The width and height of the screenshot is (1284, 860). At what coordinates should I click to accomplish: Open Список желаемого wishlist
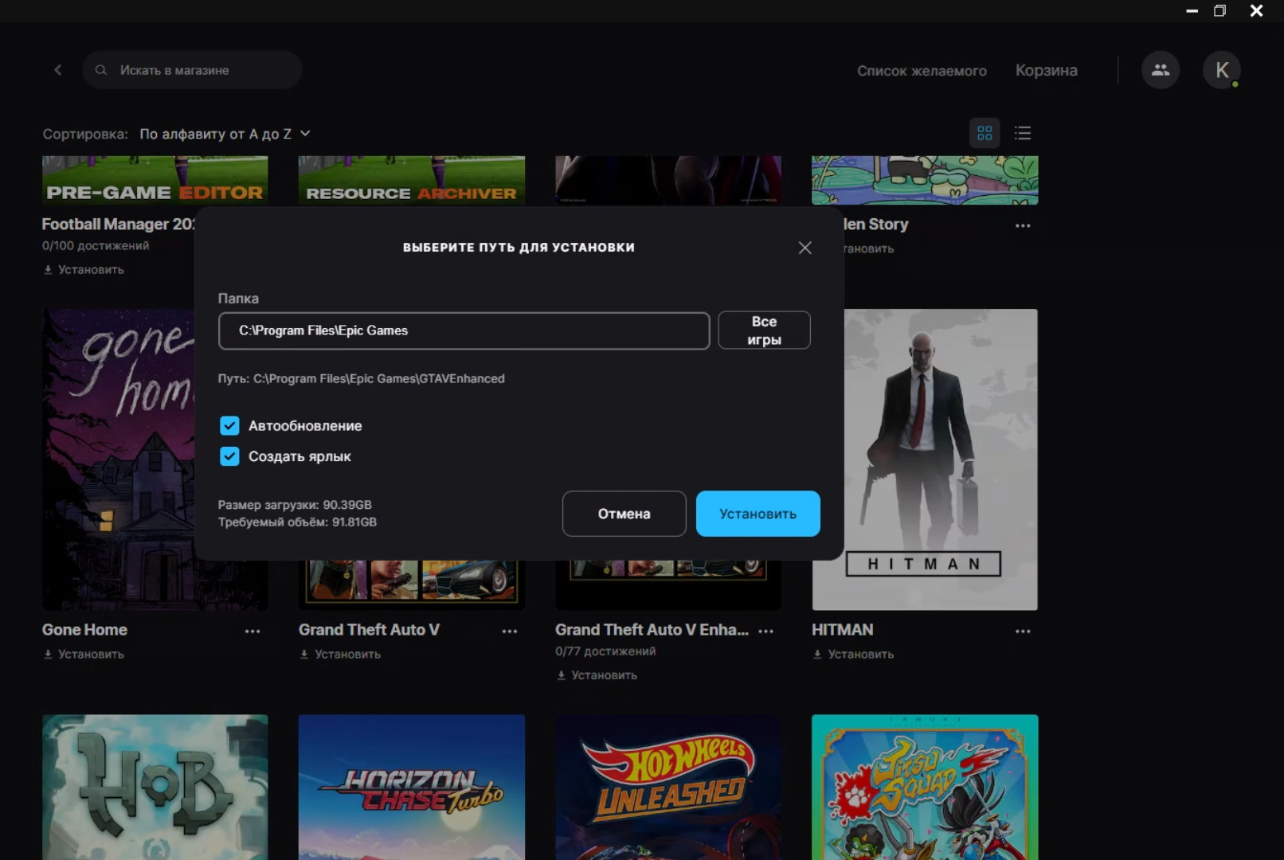(922, 71)
